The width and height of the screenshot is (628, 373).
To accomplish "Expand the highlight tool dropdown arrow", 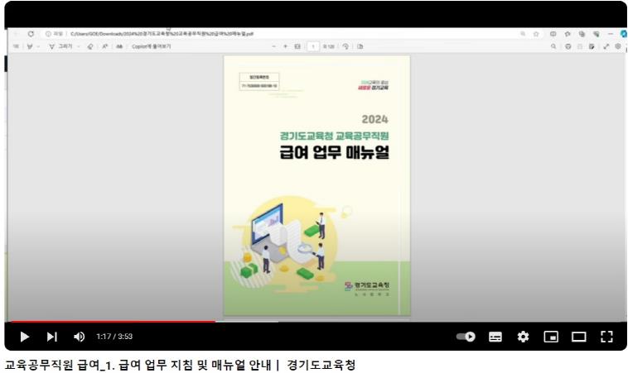I will [38, 46].
